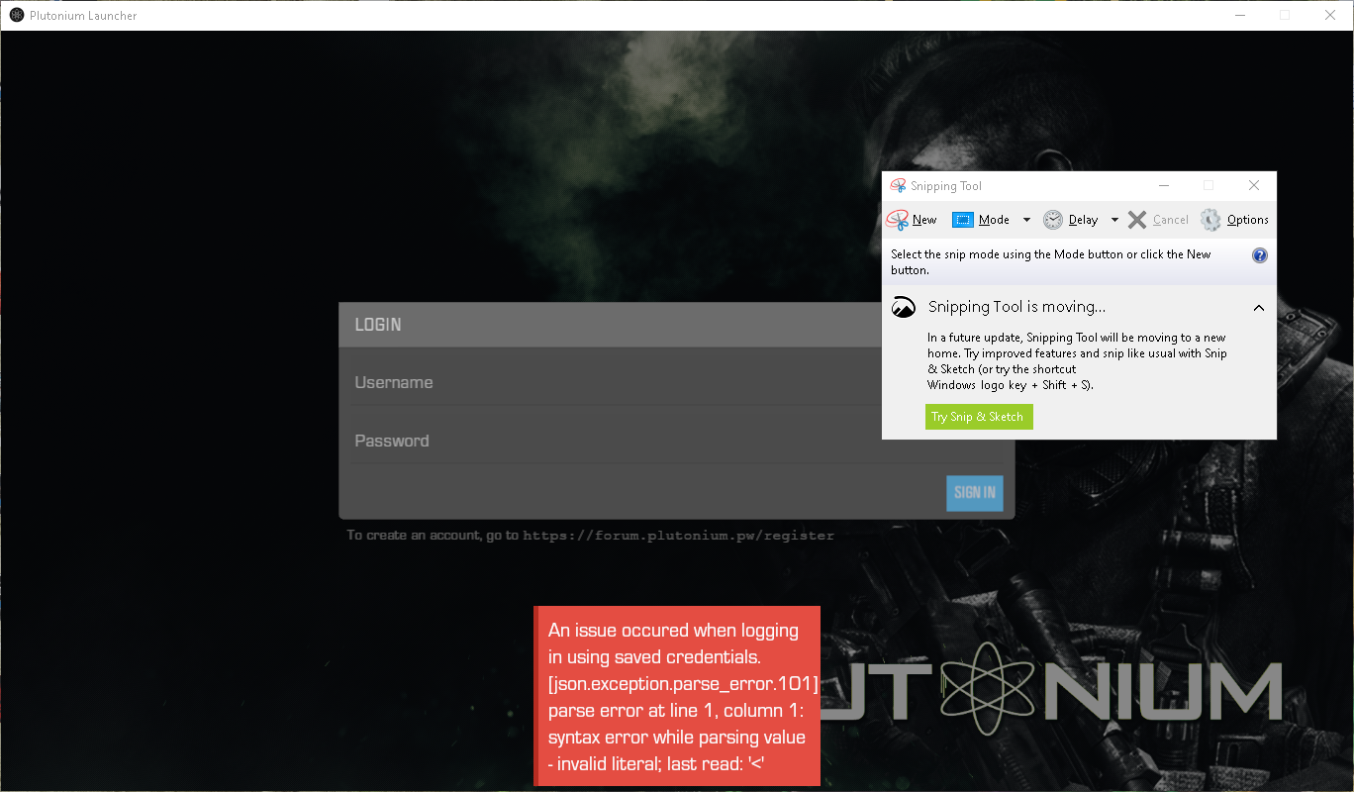Viewport: 1354px width, 792px height.
Task: Click the blue help question mark icon
Action: pyautogui.click(x=1260, y=255)
